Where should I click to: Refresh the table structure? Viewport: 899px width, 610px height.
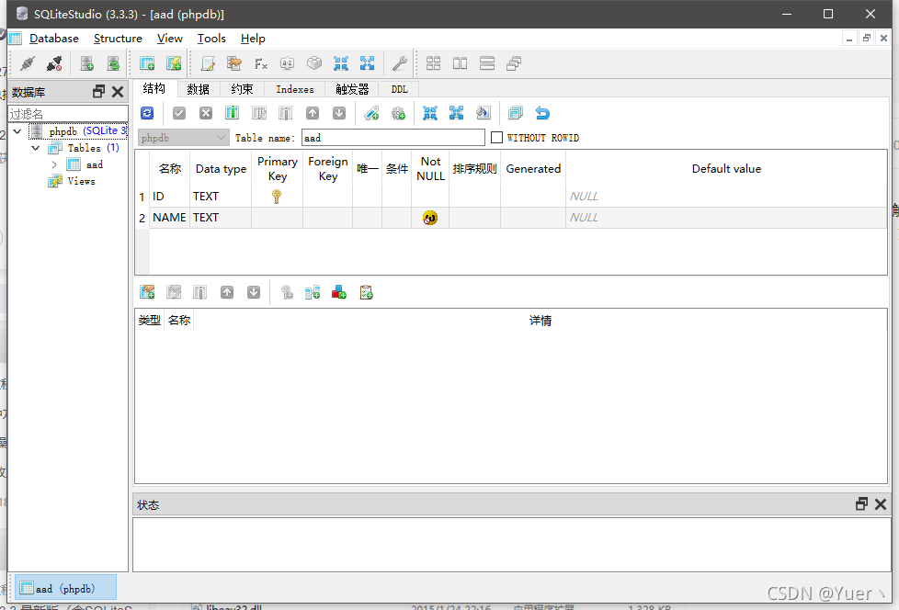click(x=147, y=112)
